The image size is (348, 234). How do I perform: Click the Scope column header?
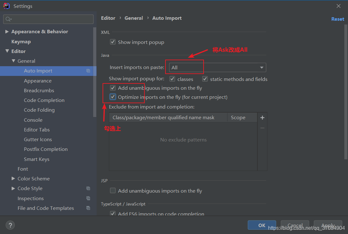[x=242, y=117]
